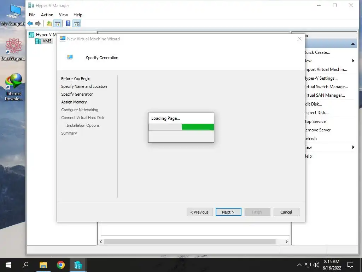This screenshot has width=362, height=272.
Task: Open the network status tray icon
Action: pos(308,265)
